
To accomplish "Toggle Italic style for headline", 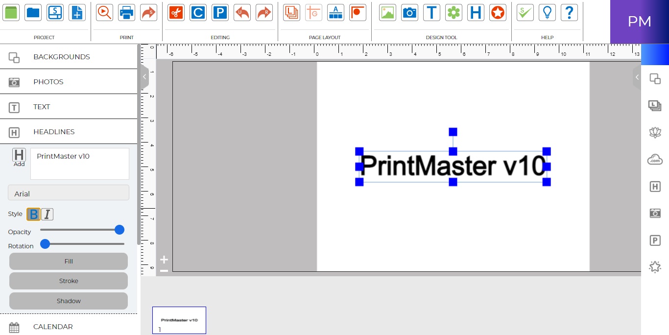I will point(47,214).
